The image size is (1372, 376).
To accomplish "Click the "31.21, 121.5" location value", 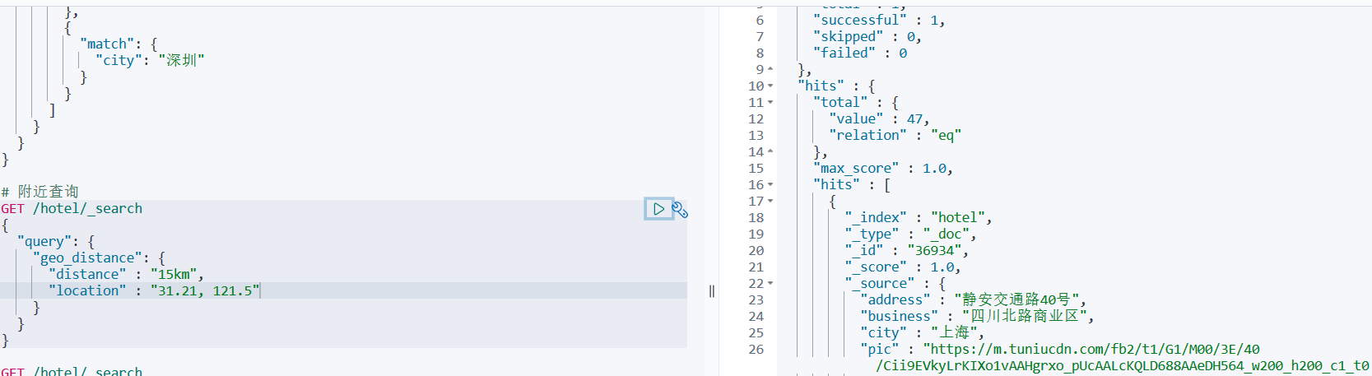I will point(205,291).
